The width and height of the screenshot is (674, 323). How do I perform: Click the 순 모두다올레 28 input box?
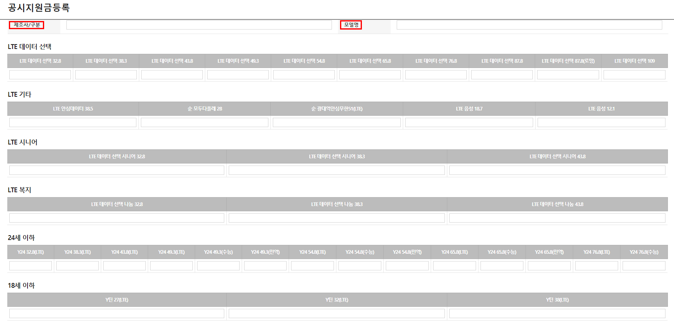[204, 123]
